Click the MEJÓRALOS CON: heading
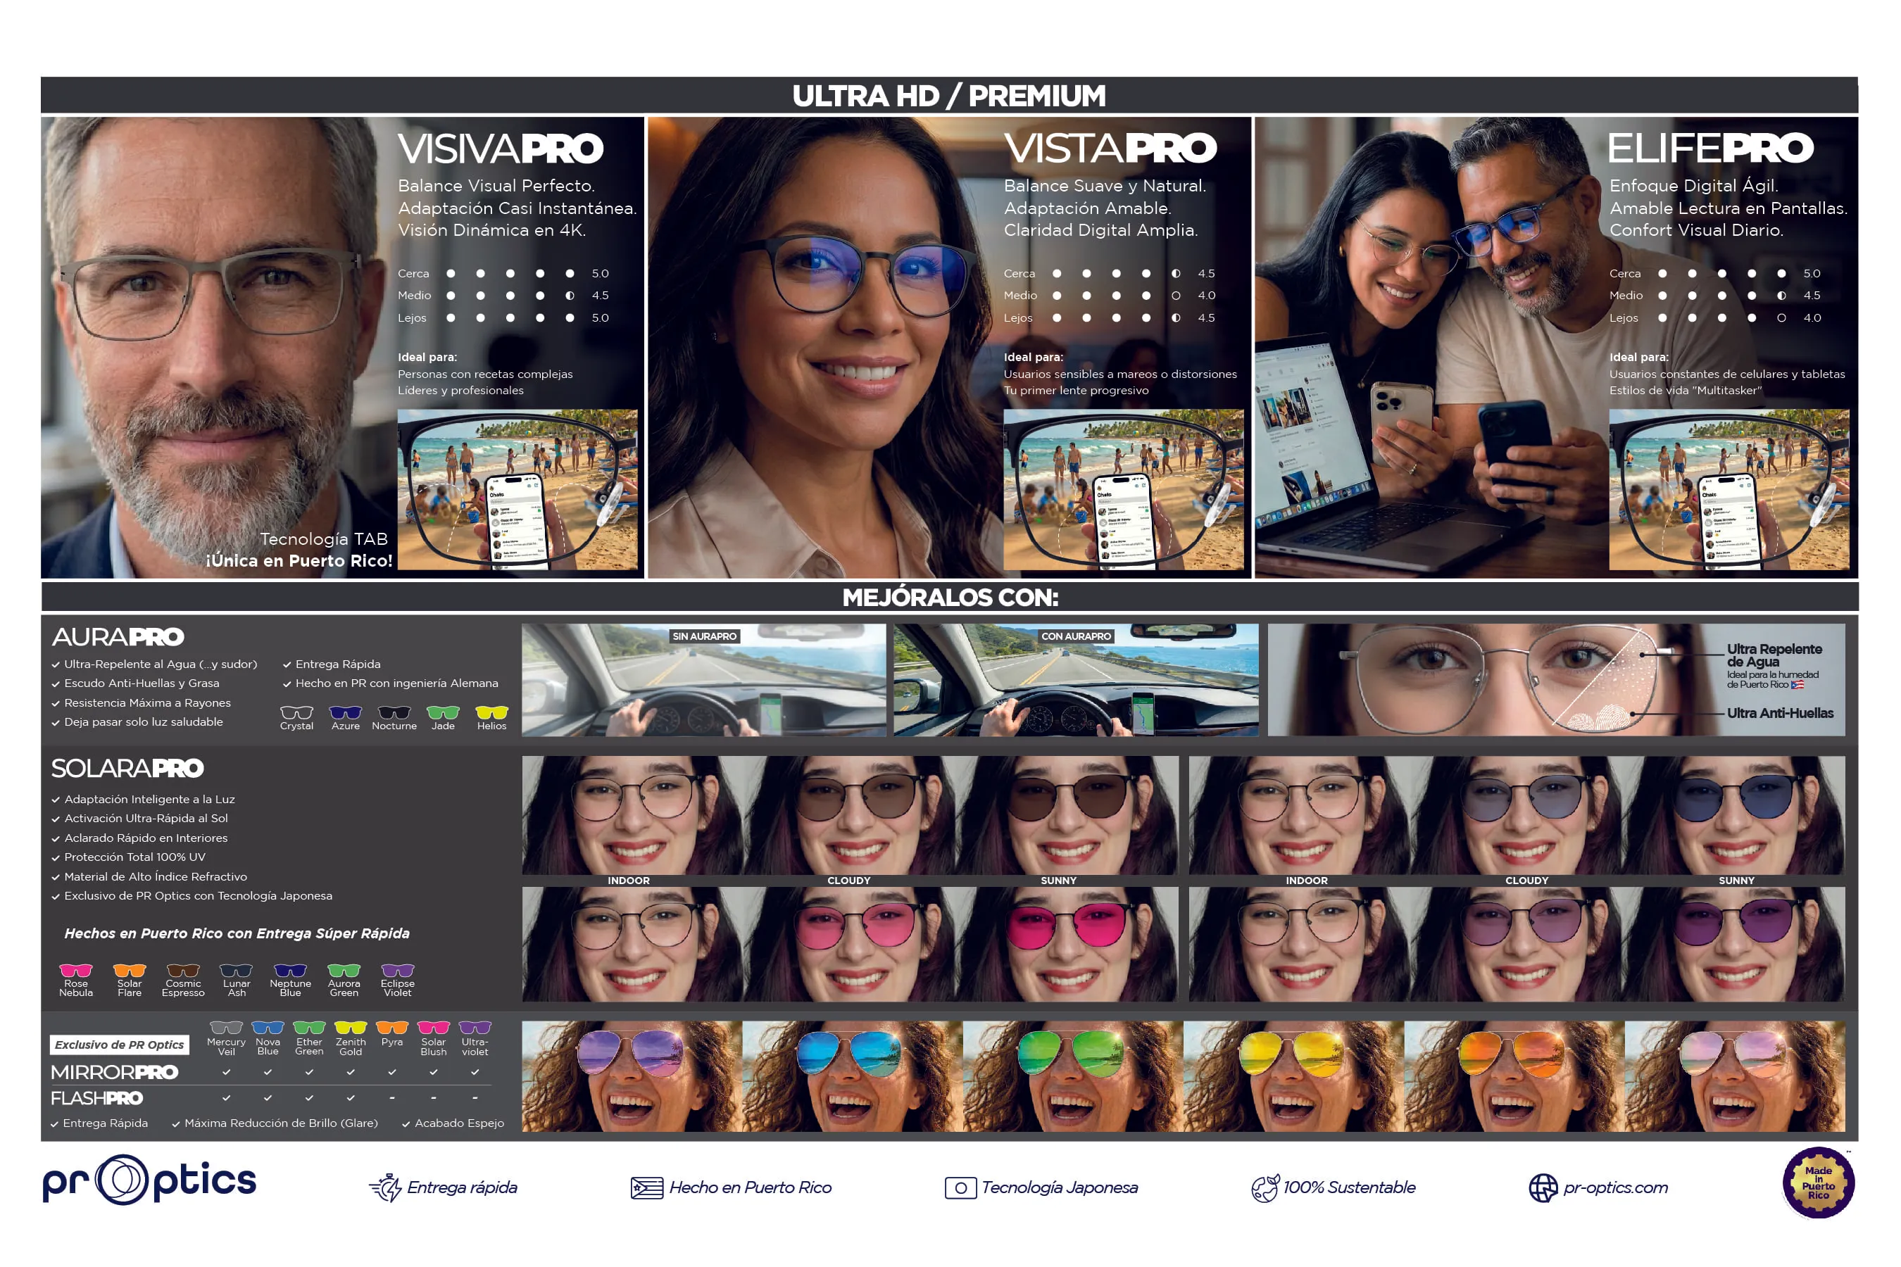Image resolution: width=1901 pixels, height=1267 pixels. pyautogui.click(x=950, y=597)
